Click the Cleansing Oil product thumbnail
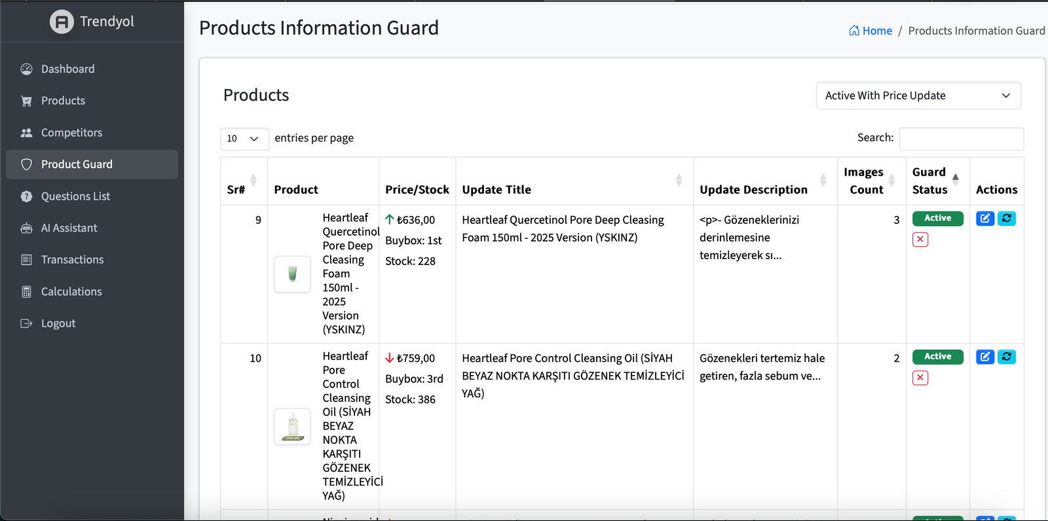This screenshot has height=521, width=1048. (292, 426)
